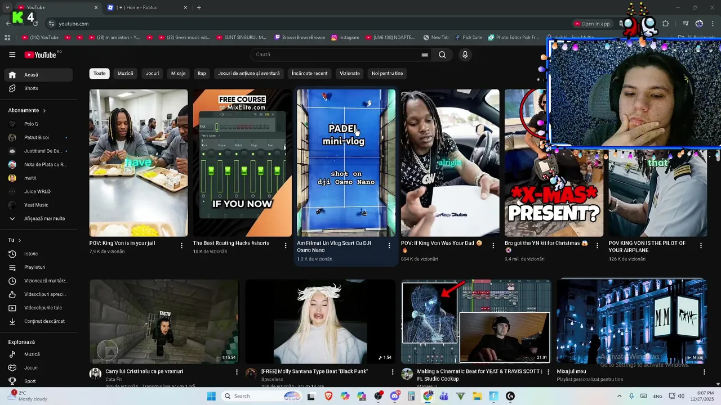Click the Open in app button
The image size is (721, 405).
pyautogui.click(x=592, y=24)
